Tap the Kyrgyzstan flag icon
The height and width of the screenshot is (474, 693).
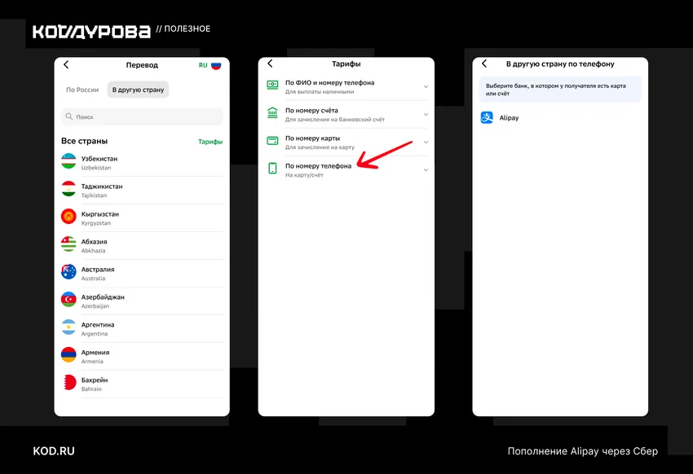[68, 217]
